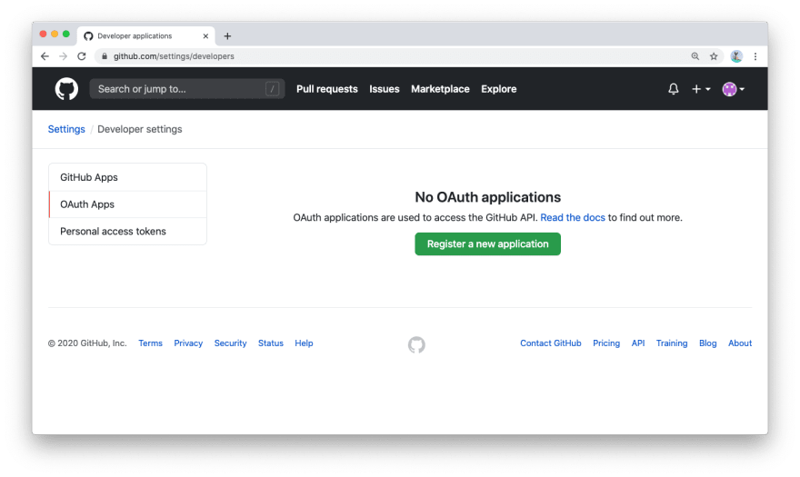Open the notifications bell
Image resolution: width=800 pixels, height=477 pixels.
[674, 89]
